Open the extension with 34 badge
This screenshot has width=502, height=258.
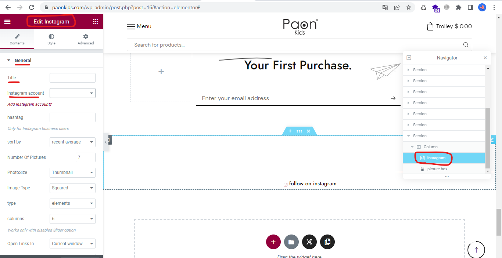435,8
